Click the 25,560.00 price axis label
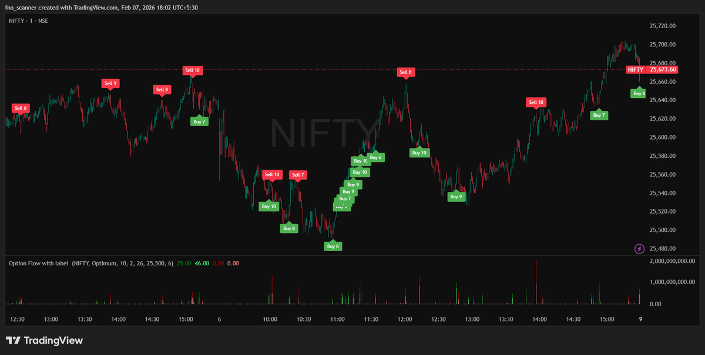 [663, 174]
